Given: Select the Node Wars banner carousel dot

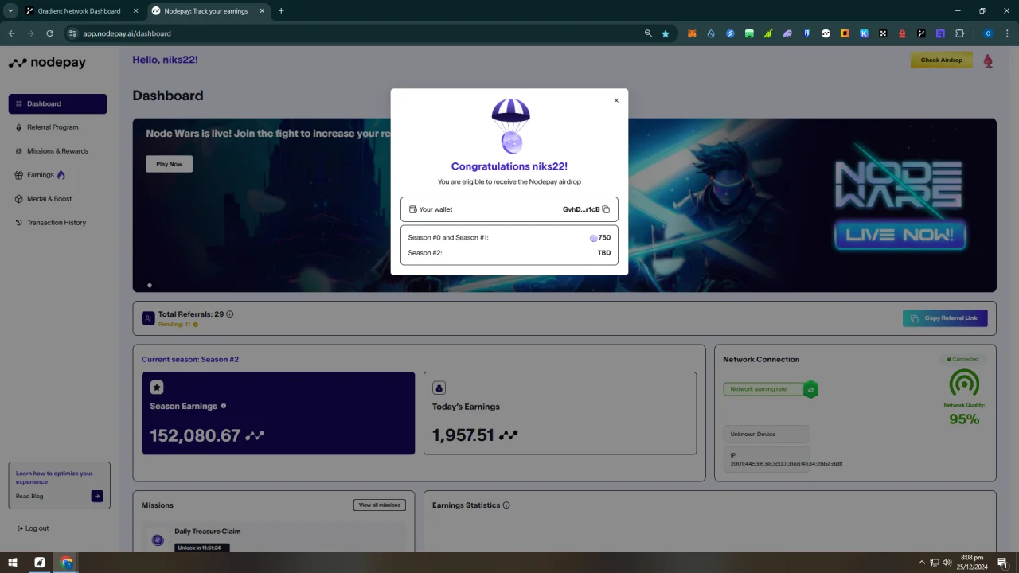Looking at the screenshot, I should click(150, 285).
